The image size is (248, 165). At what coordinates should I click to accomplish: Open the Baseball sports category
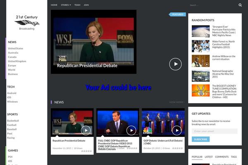tap(12, 129)
